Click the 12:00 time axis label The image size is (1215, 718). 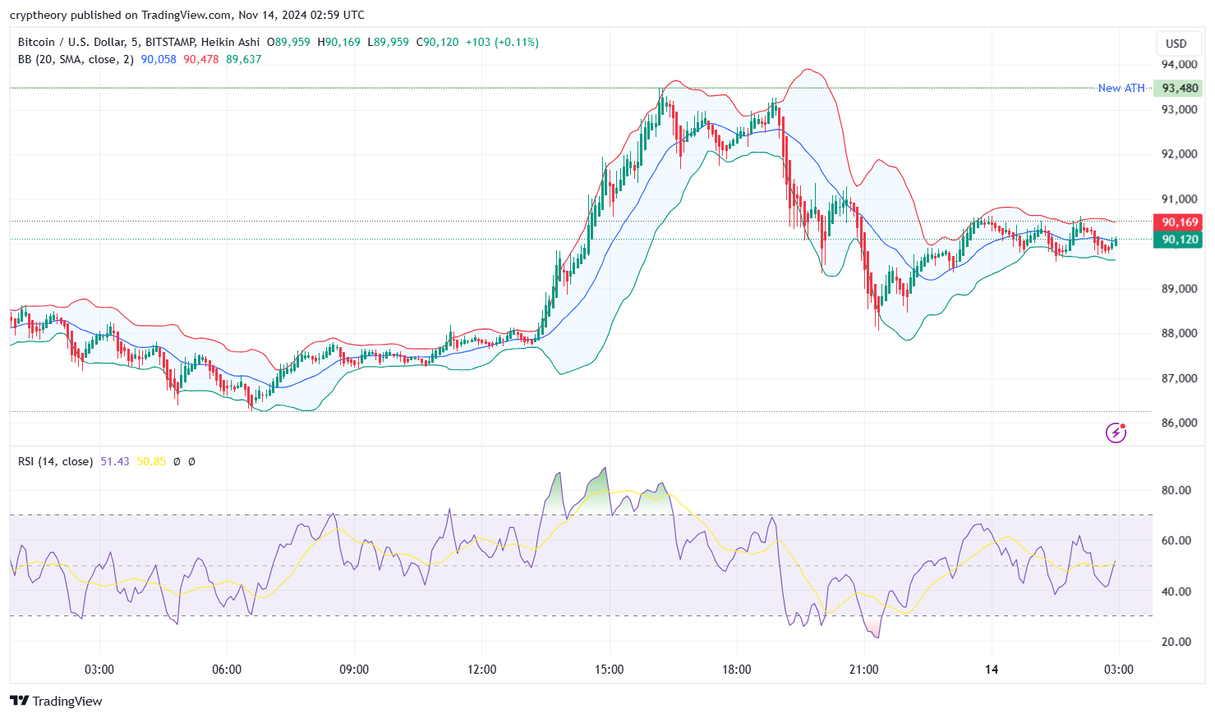click(x=481, y=670)
